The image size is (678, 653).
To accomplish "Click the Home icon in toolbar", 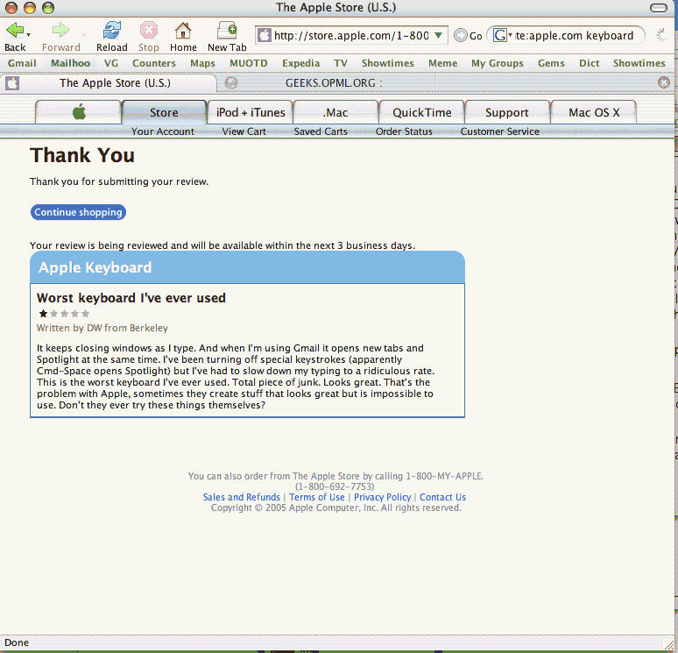I will (x=182, y=31).
